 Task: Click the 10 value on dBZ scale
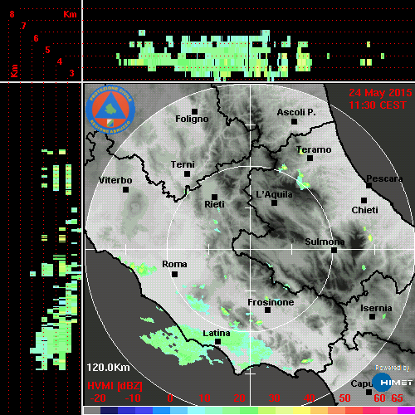205,398
